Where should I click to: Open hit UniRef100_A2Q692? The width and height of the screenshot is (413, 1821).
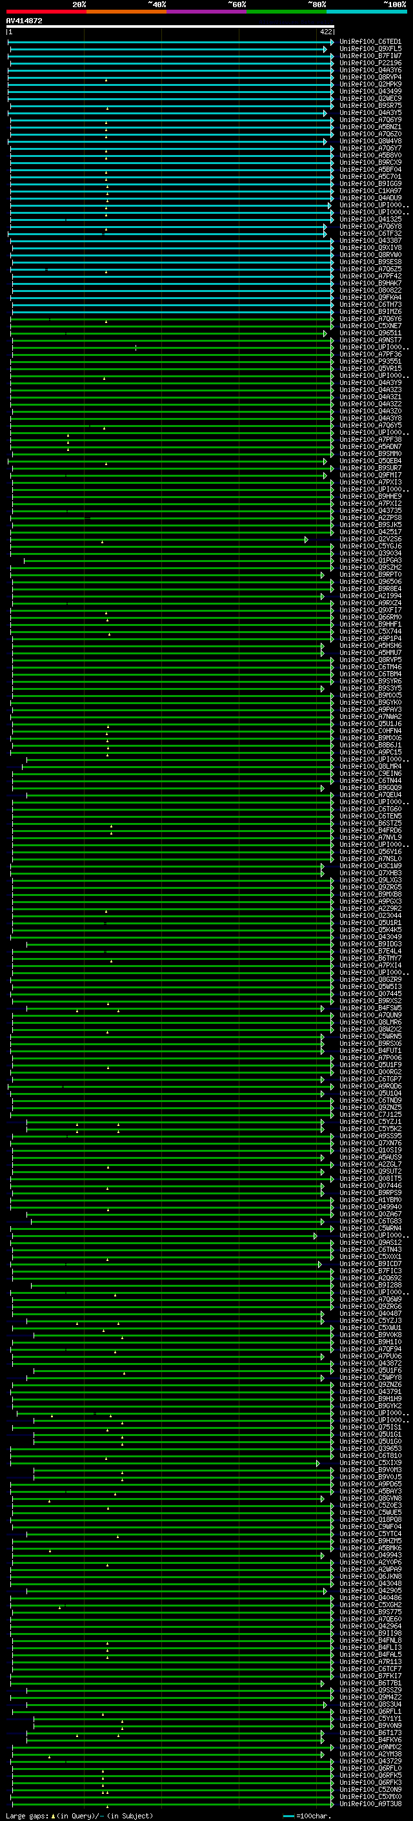coord(370,1277)
